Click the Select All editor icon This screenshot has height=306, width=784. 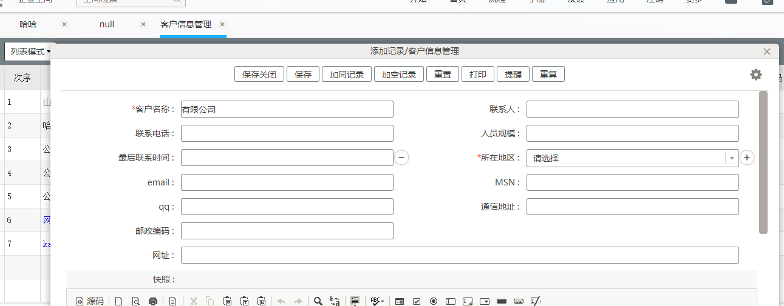point(355,301)
